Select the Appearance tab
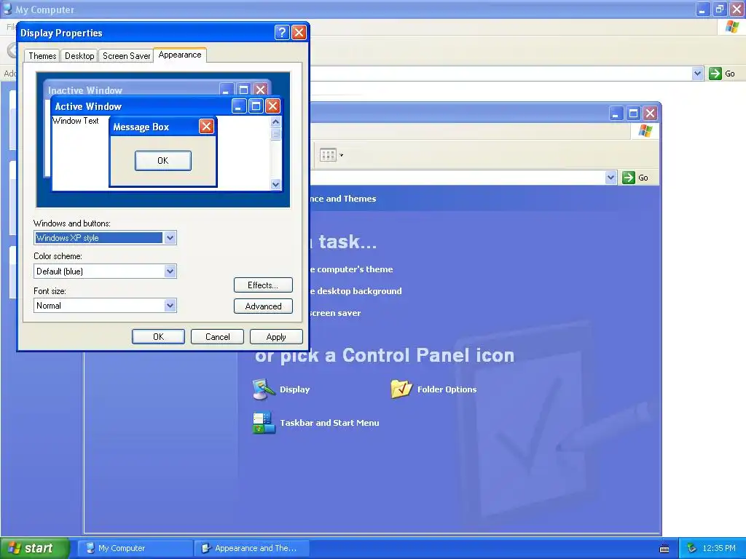This screenshot has width=746, height=559. (x=180, y=55)
